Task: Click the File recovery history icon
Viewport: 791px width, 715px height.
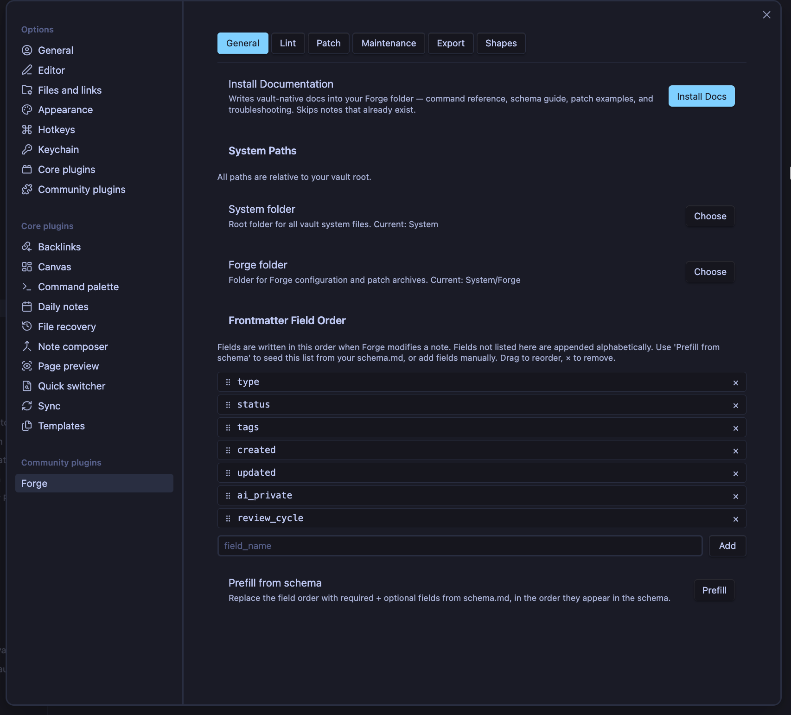Action: [27, 326]
